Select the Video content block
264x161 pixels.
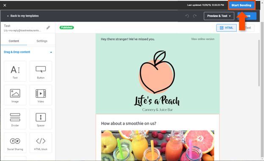[41, 95]
